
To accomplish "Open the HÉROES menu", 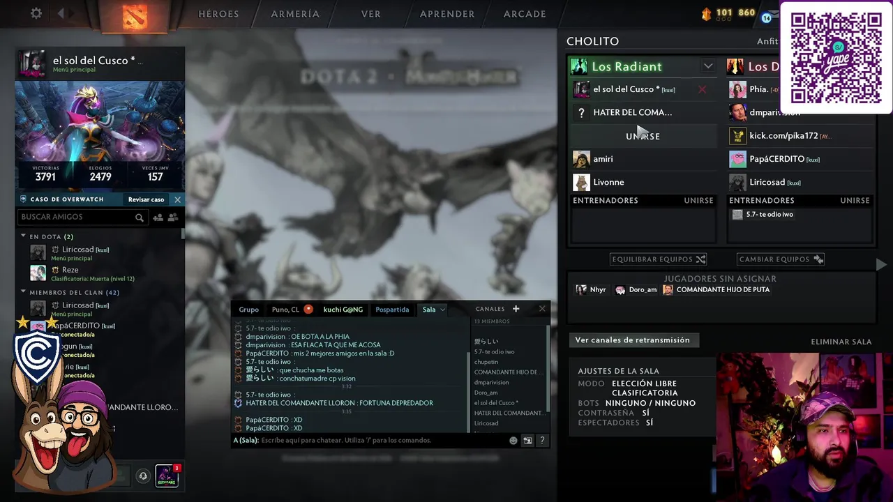I will (218, 14).
